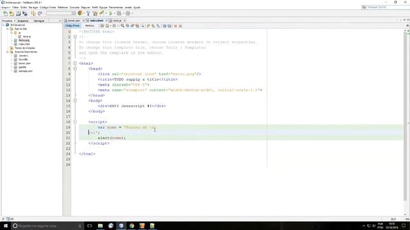Image resolution: width=410 pixels, height=230 pixels.
Task: Open the Código-Fonte menu
Action: pyautogui.click(x=47, y=7)
